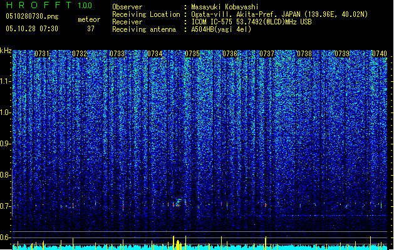Select antenna value A504HB(yagi 4el)
This screenshot has height=250, width=394.
(x=221, y=29)
